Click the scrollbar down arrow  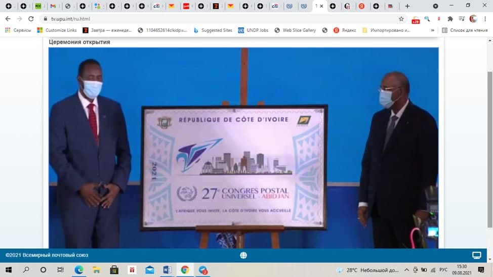click(x=489, y=259)
